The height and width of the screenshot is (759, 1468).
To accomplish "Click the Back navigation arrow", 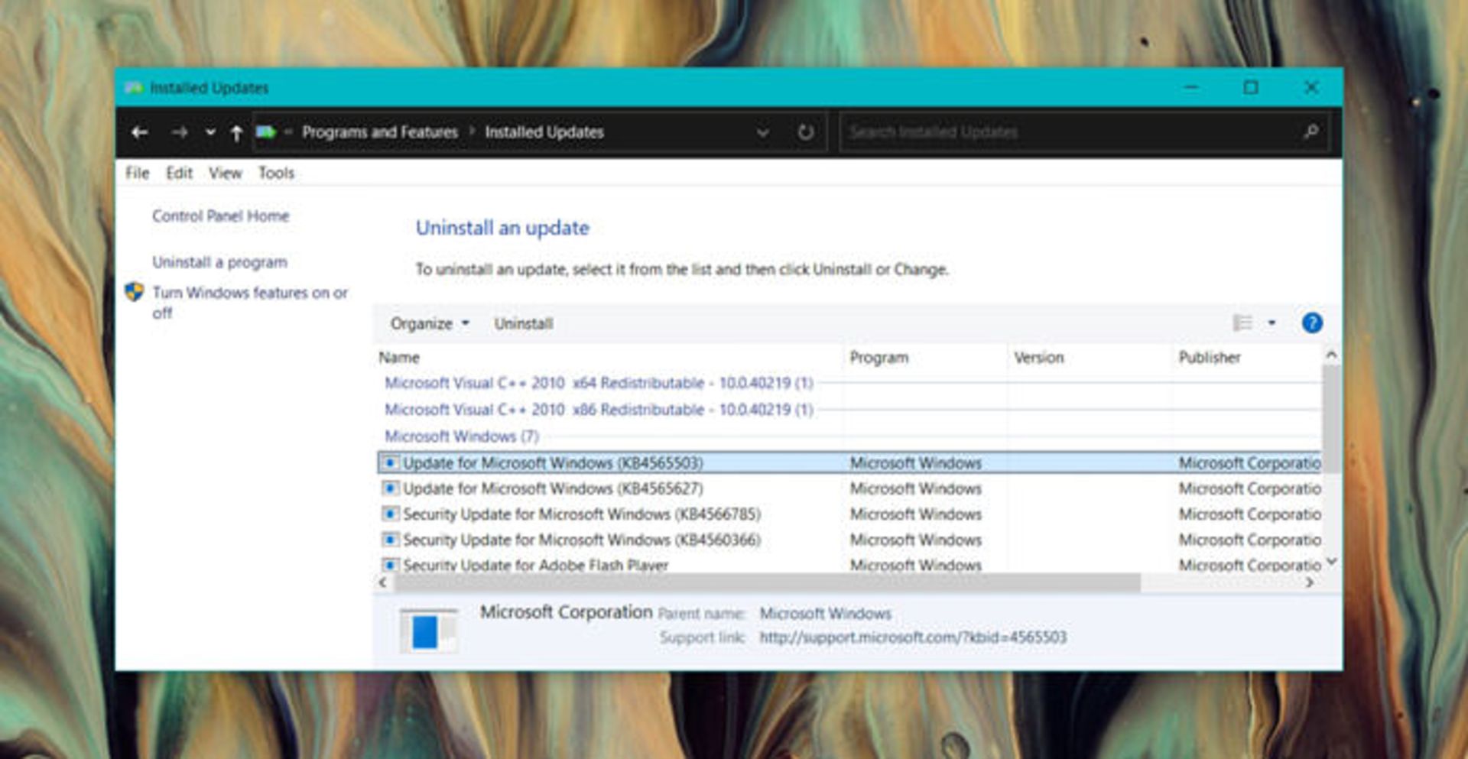I will (139, 132).
